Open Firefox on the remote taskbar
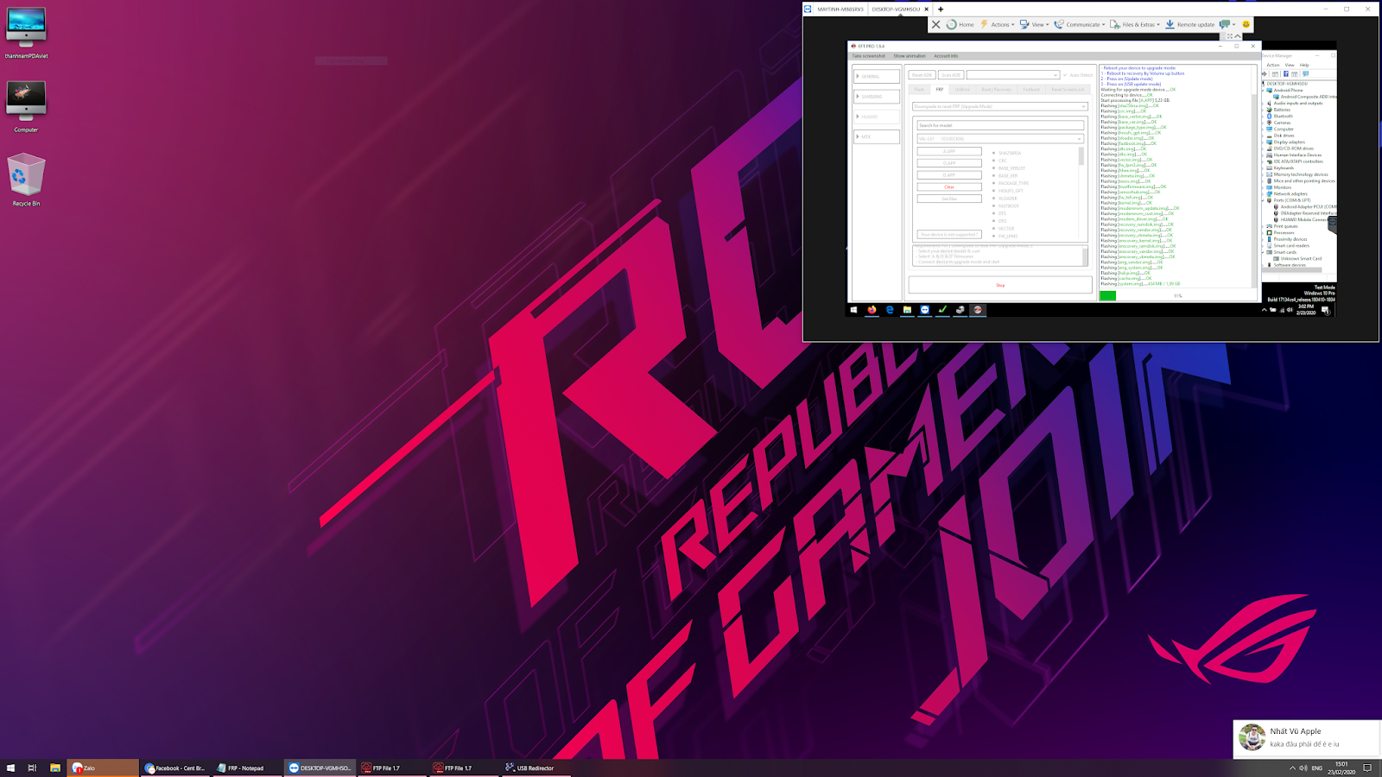The width and height of the screenshot is (1382, 777). (x=872, y=309)
